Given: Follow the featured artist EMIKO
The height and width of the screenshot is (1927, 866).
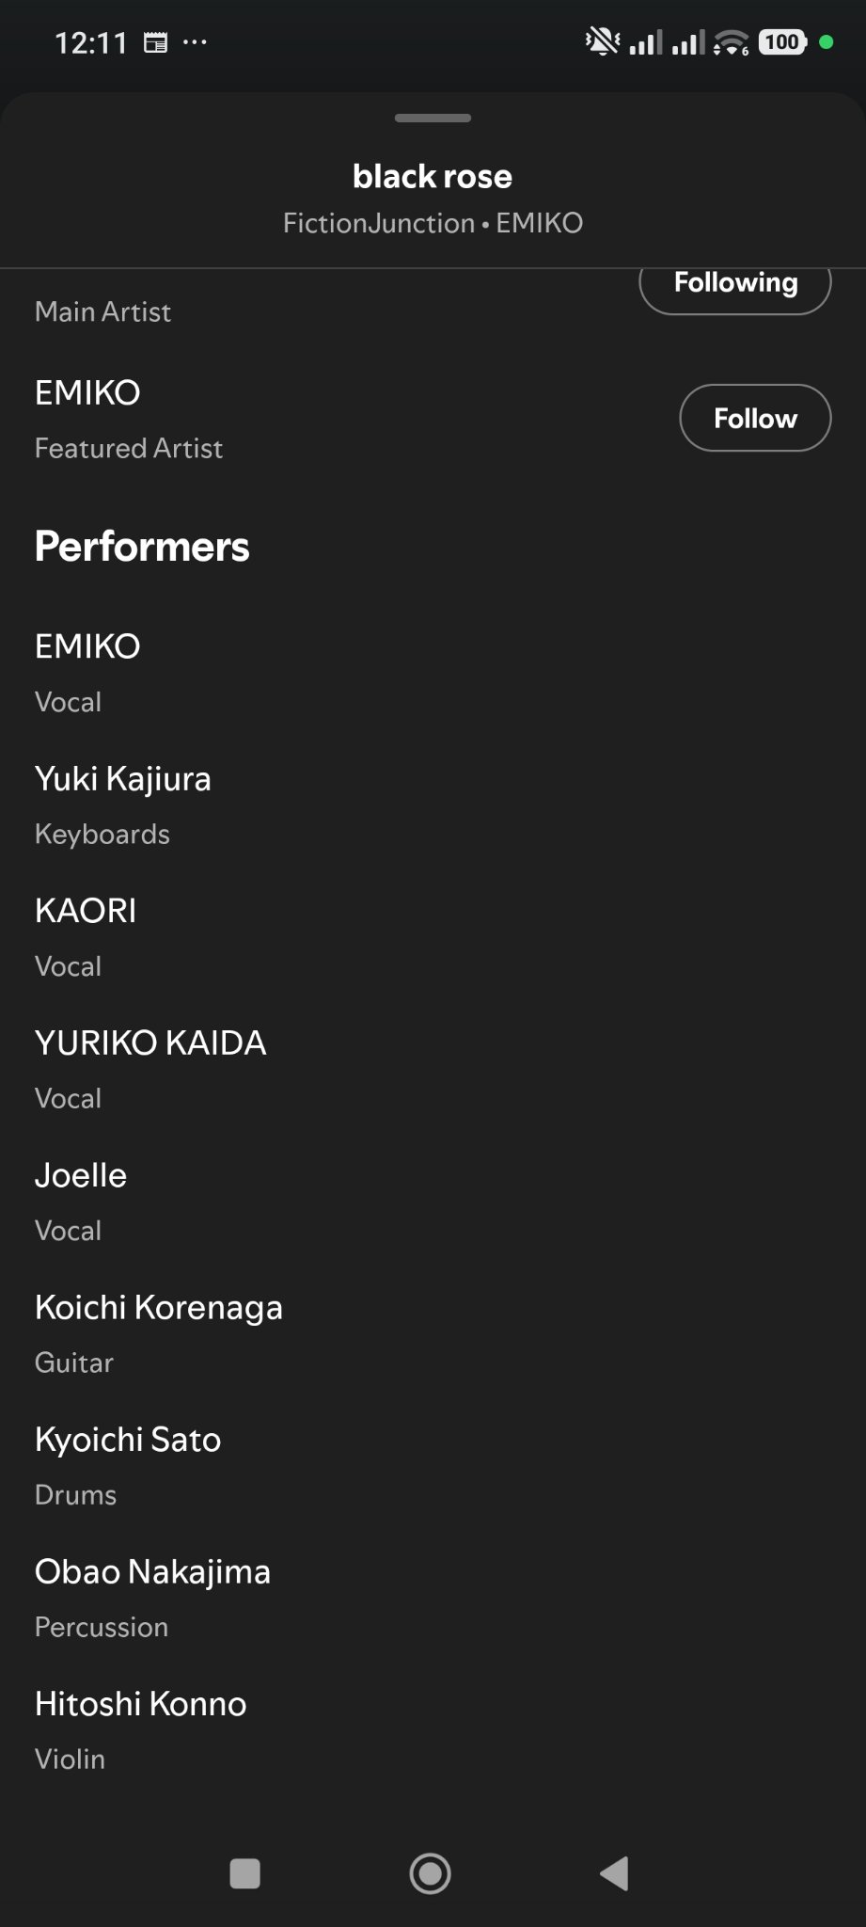Looking at the screenshot, I should point(754,418).
